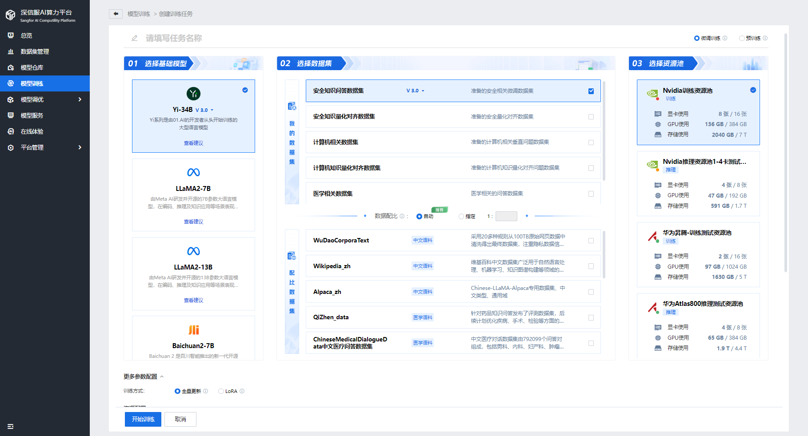This screenshot has height=436, width=808.
Task: Select the LoRA training method radio
Action: coord(221,391)
